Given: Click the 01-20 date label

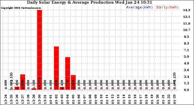Looking at the screenshot, I should coord(158,99).
